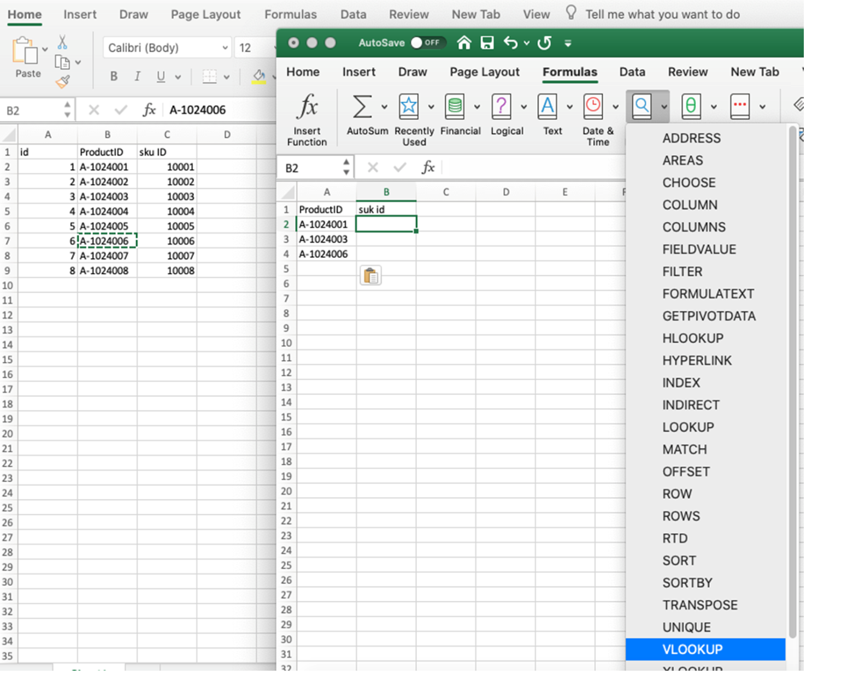Click the Fill Color bucket icon

[258, 76]
